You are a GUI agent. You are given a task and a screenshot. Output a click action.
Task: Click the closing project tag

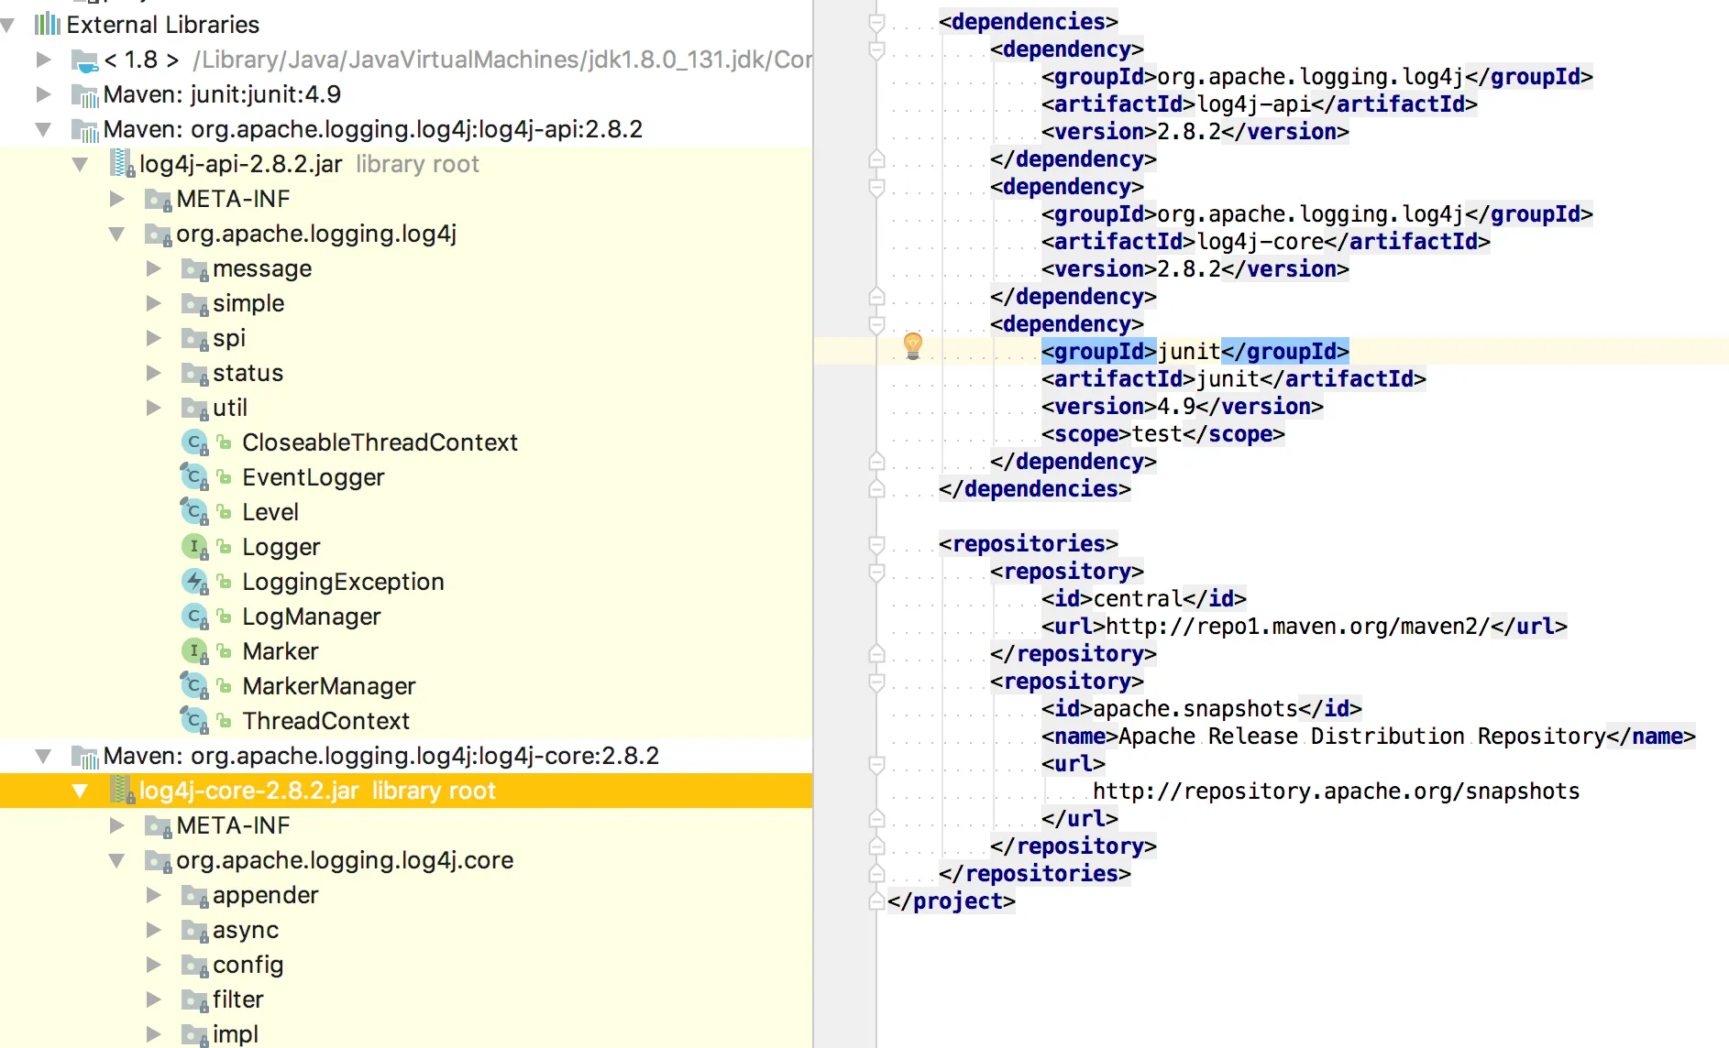(951, 901)
